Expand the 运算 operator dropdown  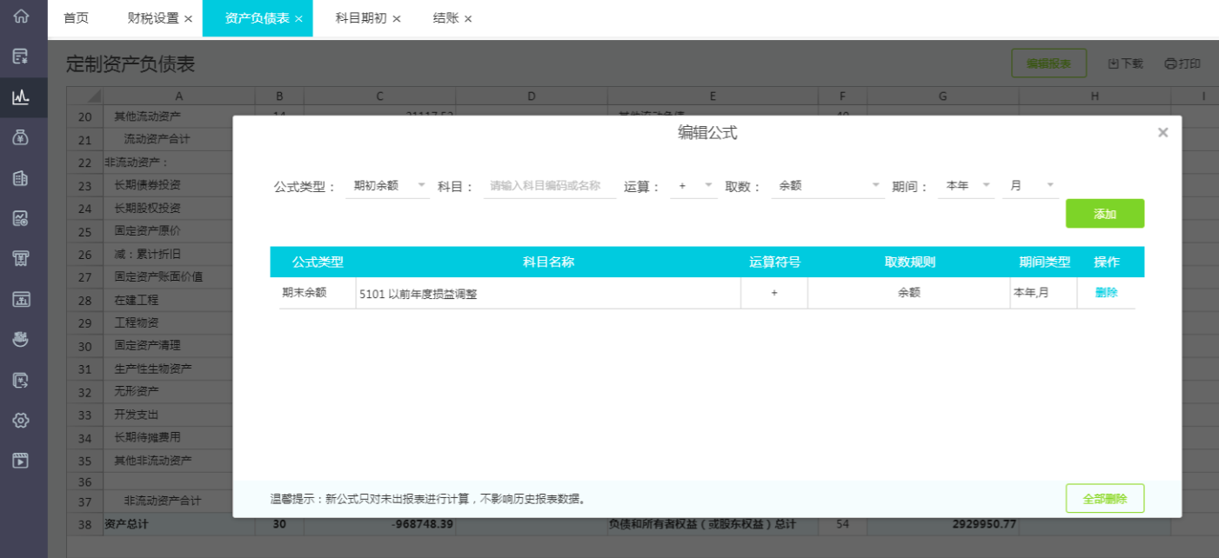[x=693, y=186]
